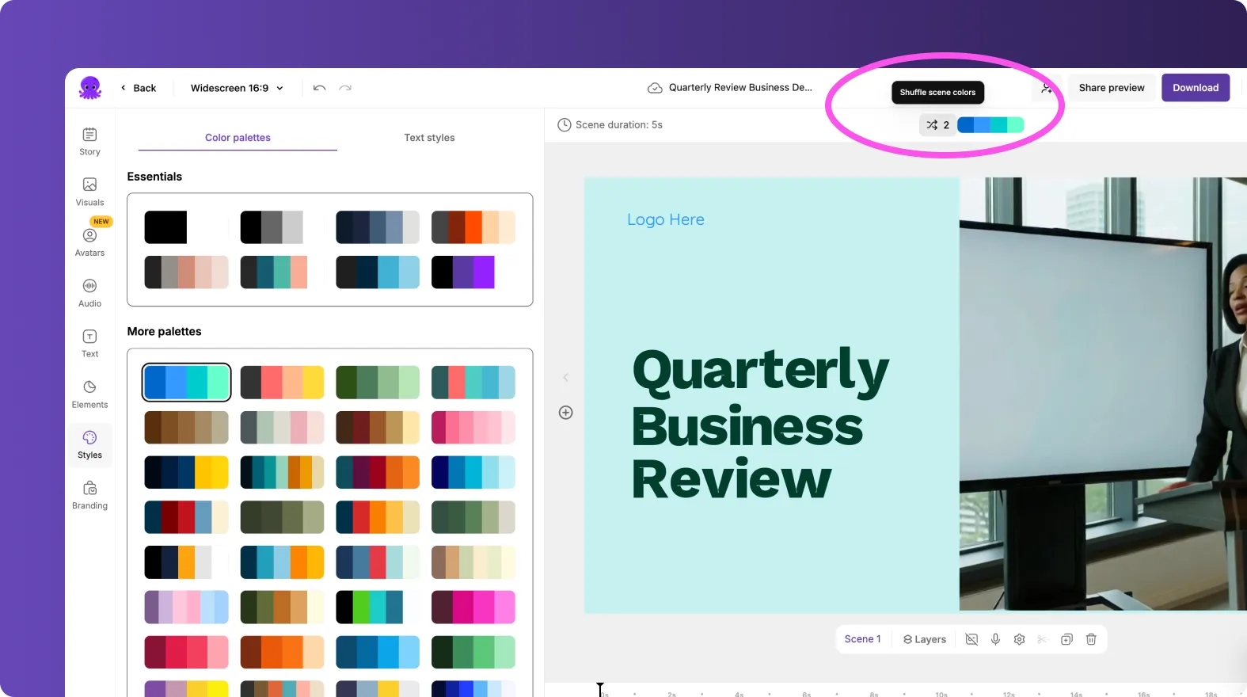Open scene settings gear icon
Screen dimensions: 1247x697
(x=1019, y=639)
